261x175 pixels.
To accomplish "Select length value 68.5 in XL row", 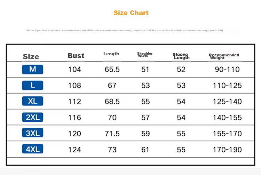I will click(x=112, y=102).
